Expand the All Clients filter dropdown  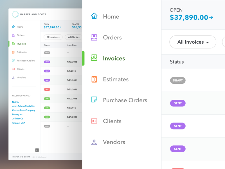[x=74, y=37]
